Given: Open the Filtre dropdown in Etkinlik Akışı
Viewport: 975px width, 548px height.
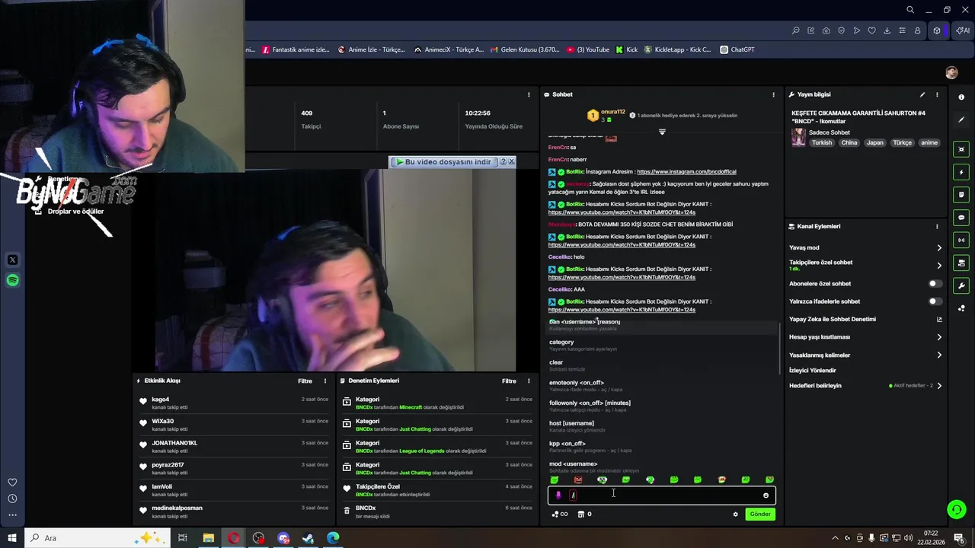Looking at the screenshot, I should coord(305,381).
